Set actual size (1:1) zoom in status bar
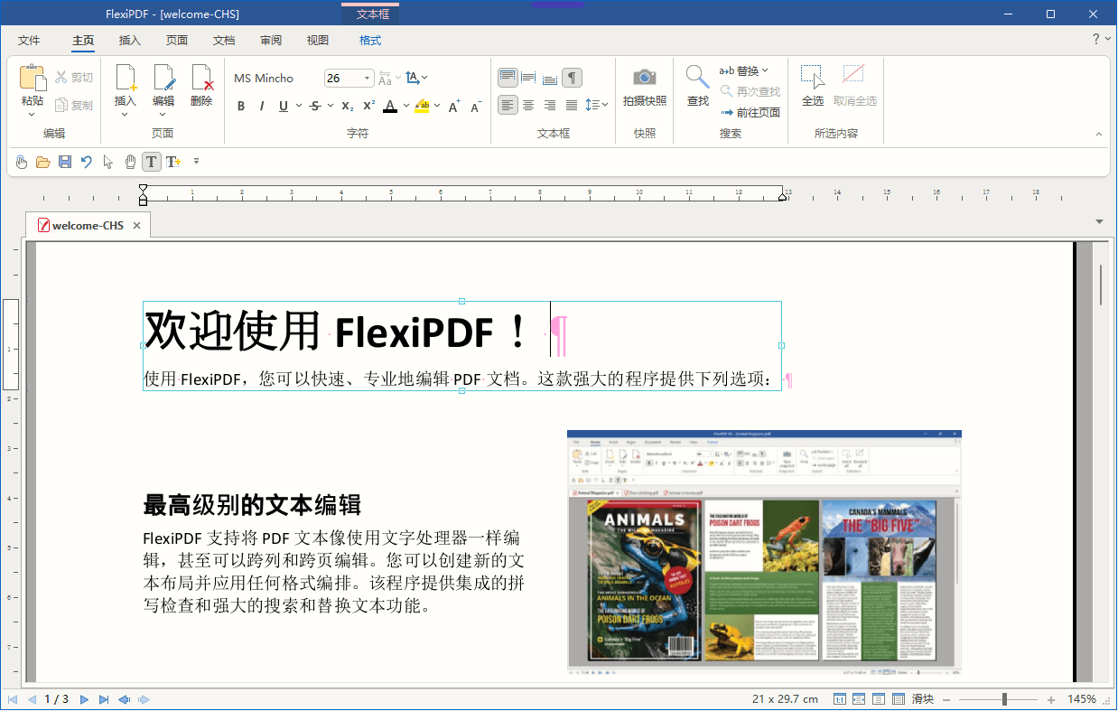The width and height of the screenshot is (1118, 711). point(839,699)
